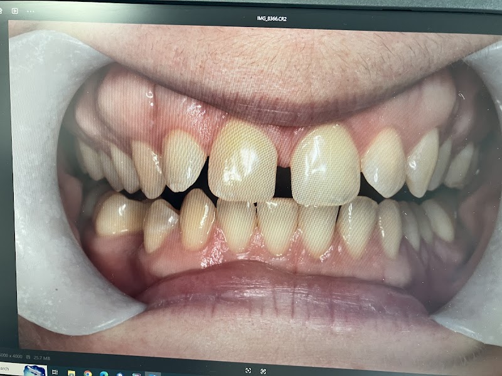Viewport: 502px width, 376px height.
Task: Click the dark taskbar icon right of Chrome
Action: point(104,372)
